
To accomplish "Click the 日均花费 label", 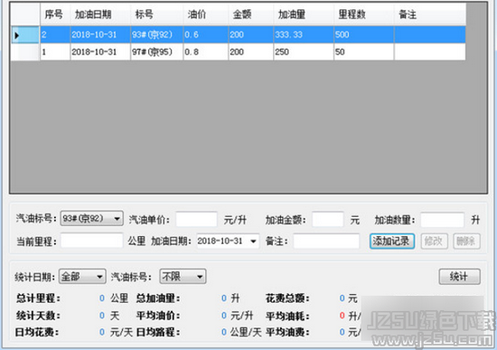I will 37,333.
